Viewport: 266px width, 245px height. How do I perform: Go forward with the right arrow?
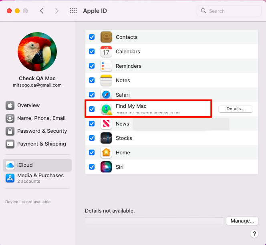(x=56, y=11)
